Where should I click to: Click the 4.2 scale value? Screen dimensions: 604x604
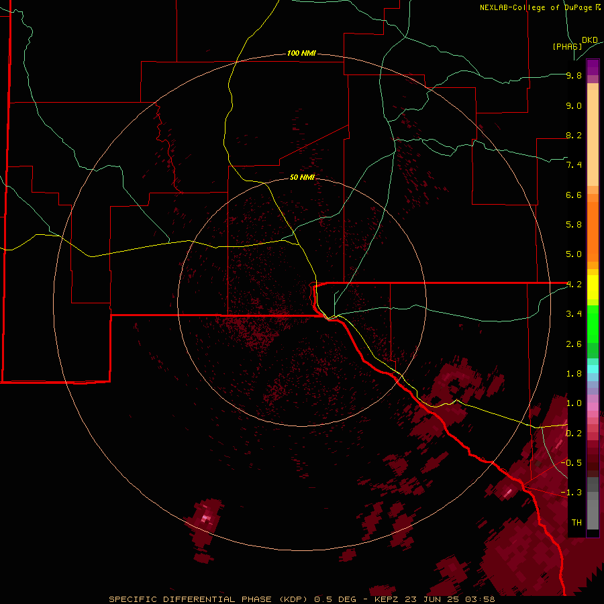[x=574, y=285]
